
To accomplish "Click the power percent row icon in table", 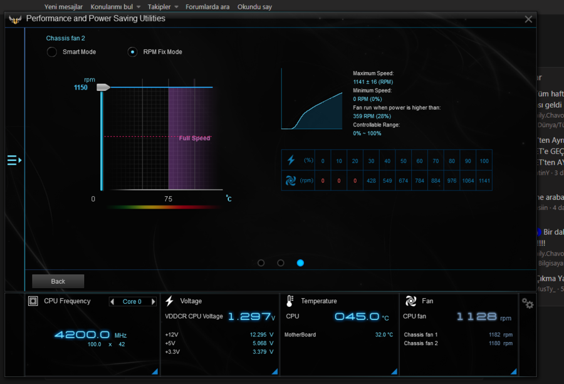I will (291, 160).
